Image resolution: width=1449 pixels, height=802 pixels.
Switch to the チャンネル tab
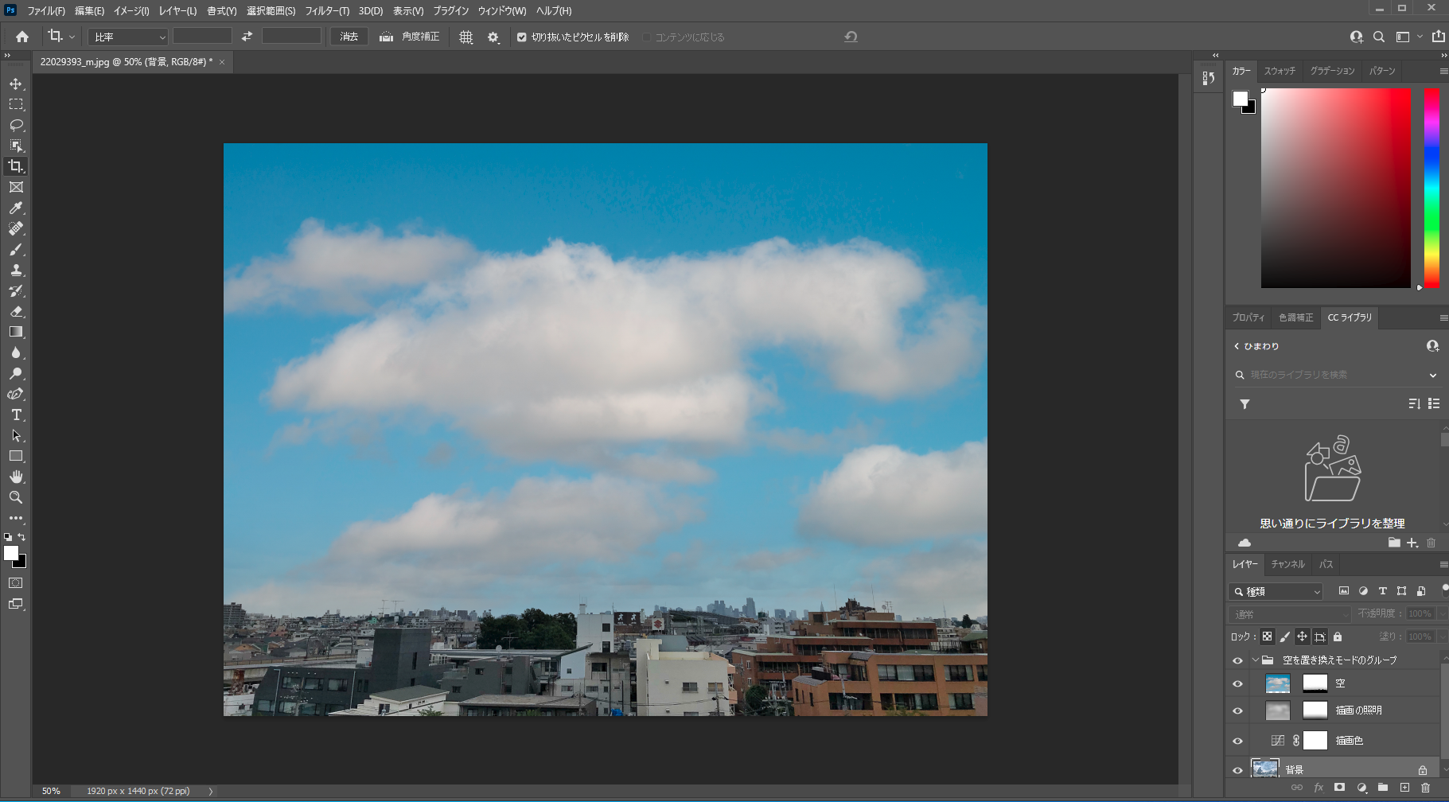[1287, 564]
